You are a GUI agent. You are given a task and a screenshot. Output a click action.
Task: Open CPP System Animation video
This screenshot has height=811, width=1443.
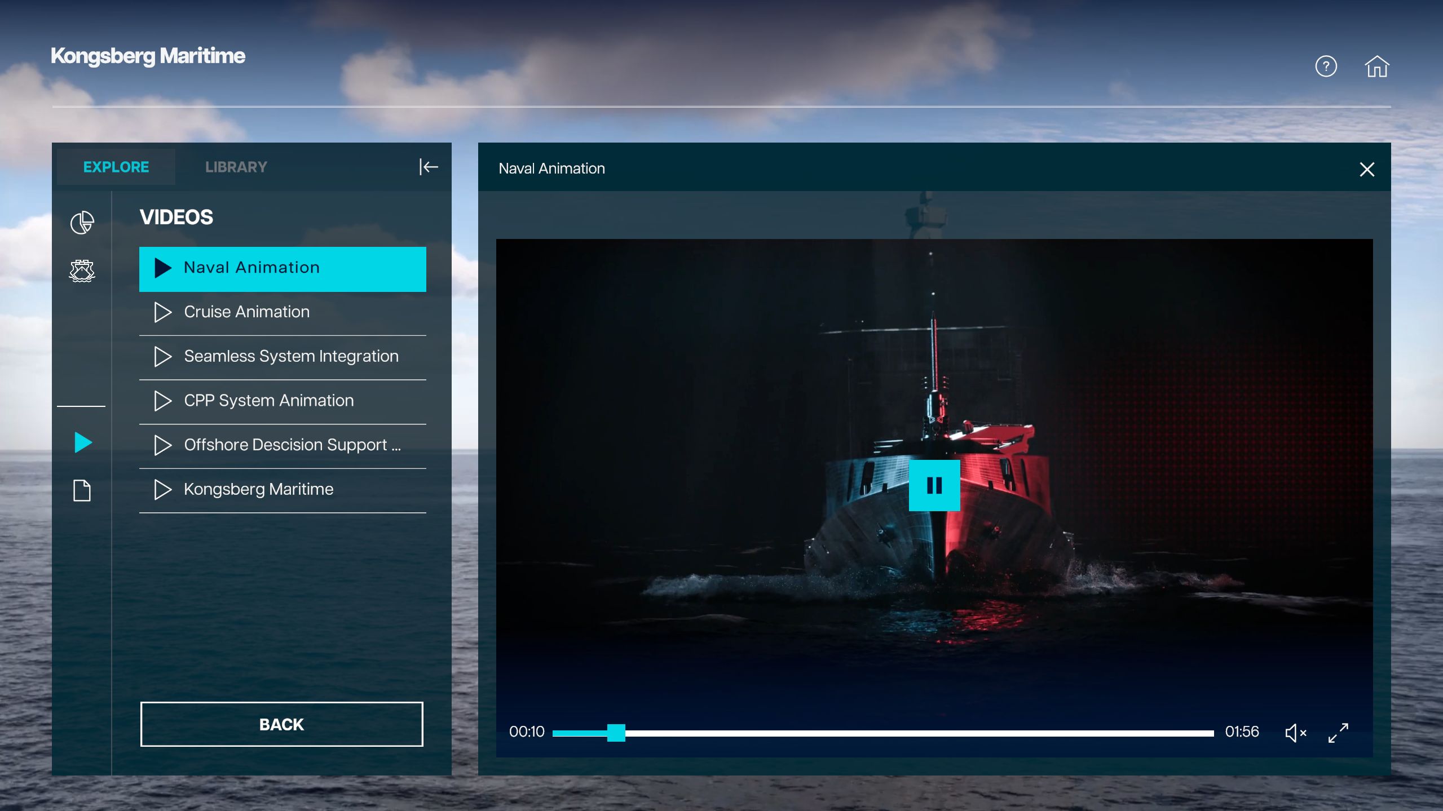pyautogui.click(x=283, y=401)
